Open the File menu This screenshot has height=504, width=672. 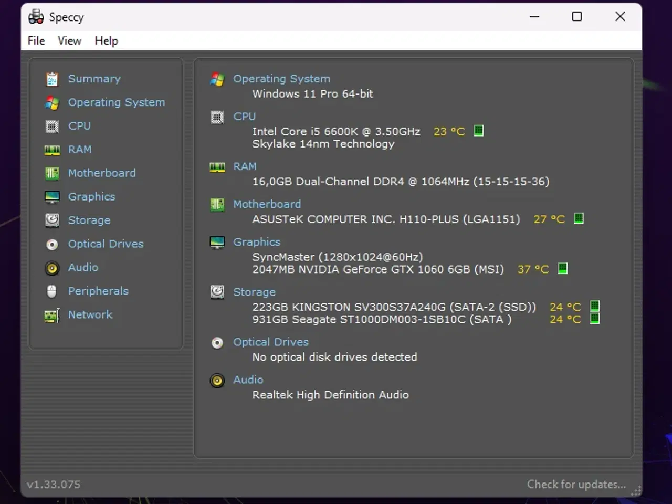(36, 41)
